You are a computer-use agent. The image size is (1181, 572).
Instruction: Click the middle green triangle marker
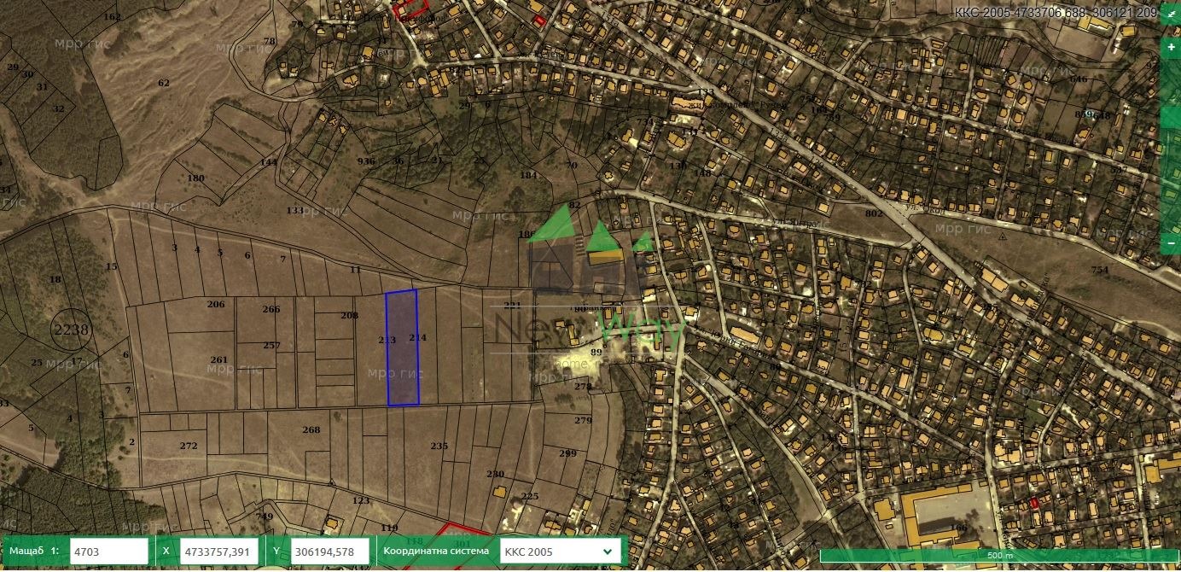[600, 236]
